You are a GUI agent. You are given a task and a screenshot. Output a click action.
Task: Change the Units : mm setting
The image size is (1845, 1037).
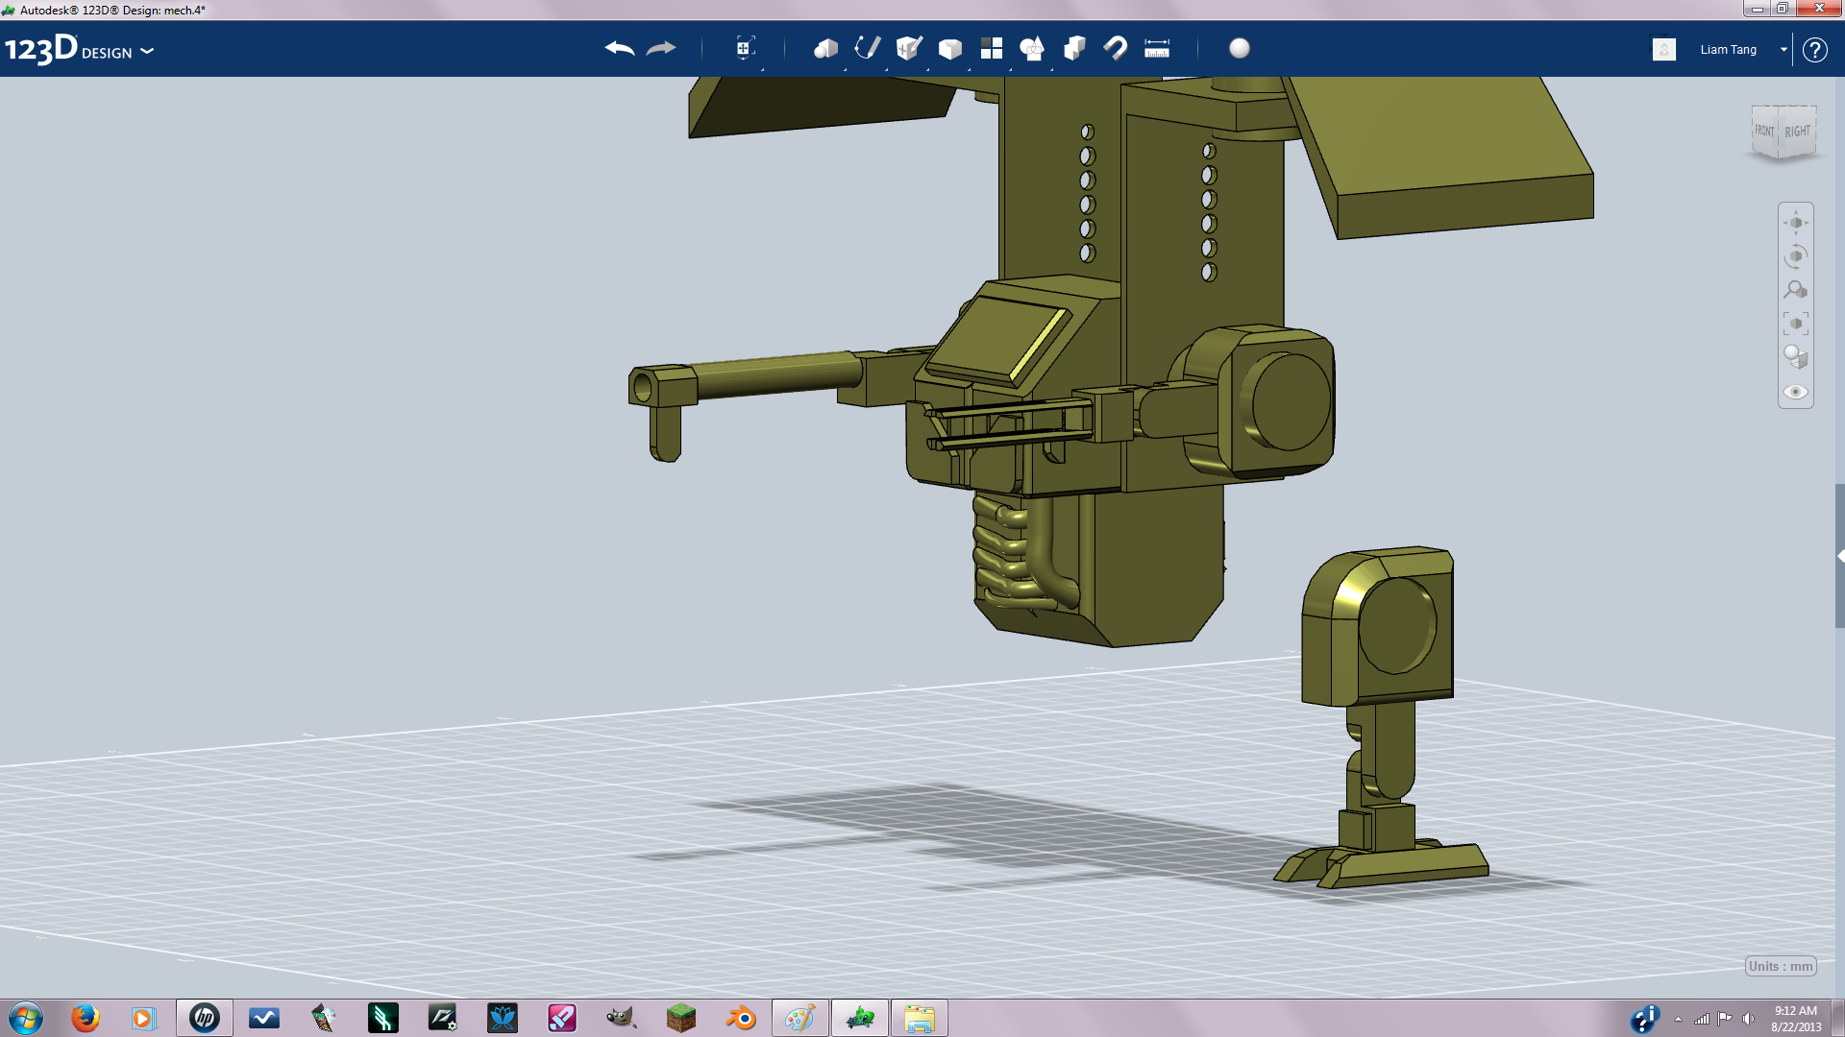(1781, 966)
